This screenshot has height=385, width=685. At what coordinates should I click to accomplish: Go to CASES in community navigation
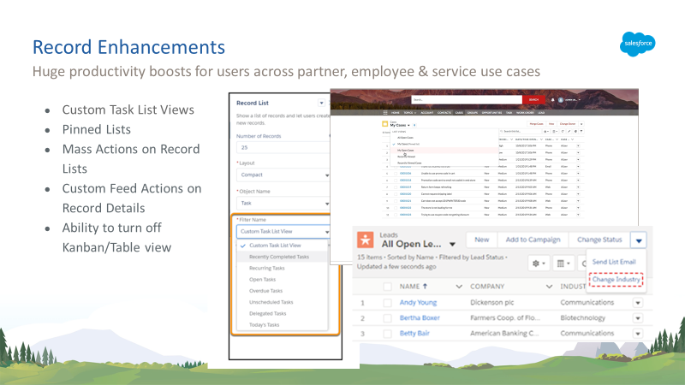[459, 113]
